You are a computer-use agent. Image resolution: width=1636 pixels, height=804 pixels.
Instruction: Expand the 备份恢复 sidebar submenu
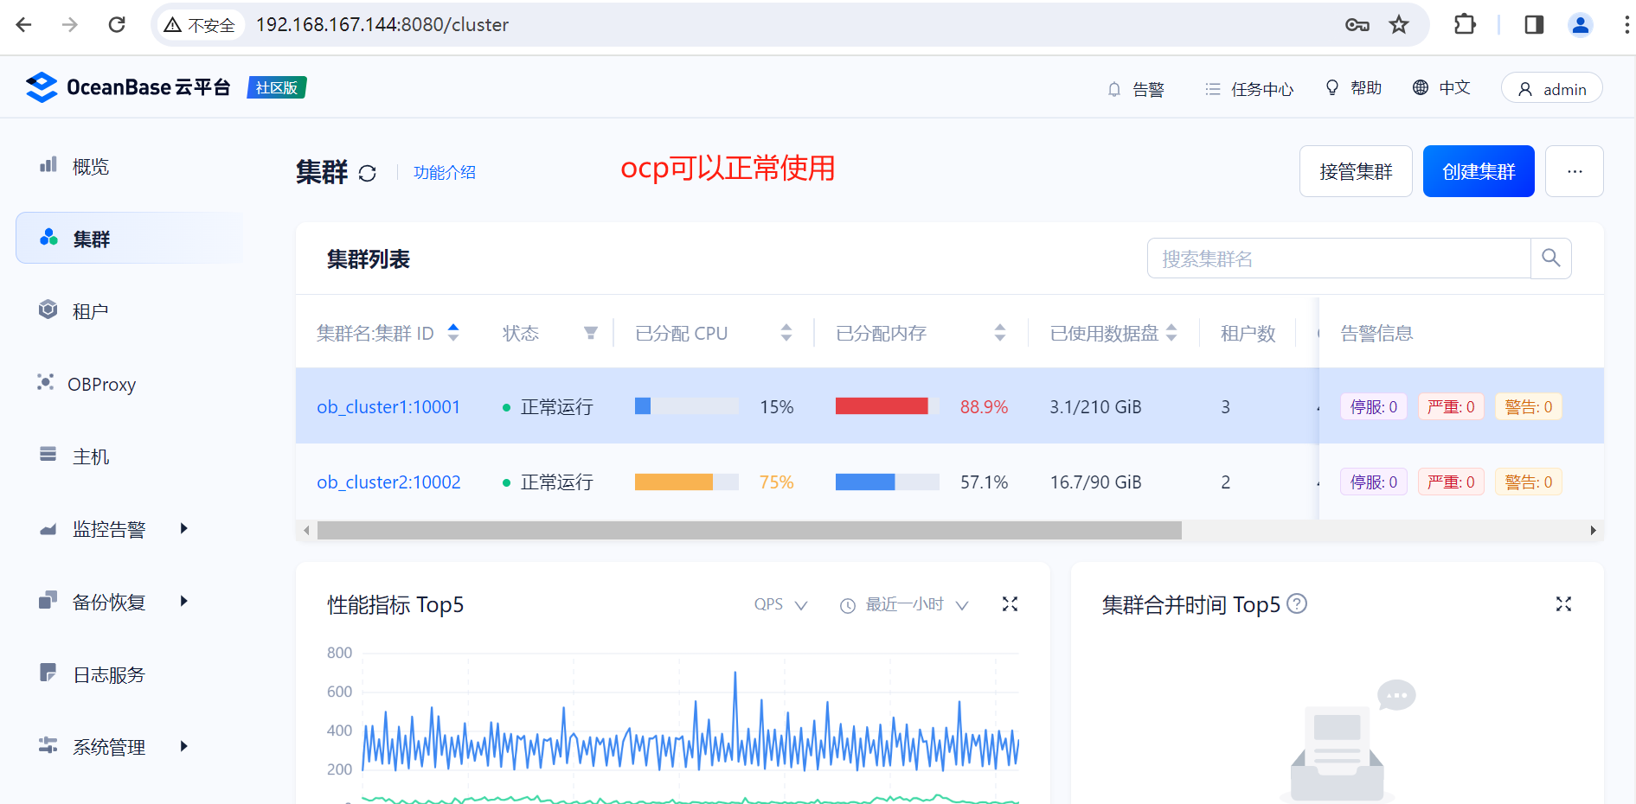point(183,601)
